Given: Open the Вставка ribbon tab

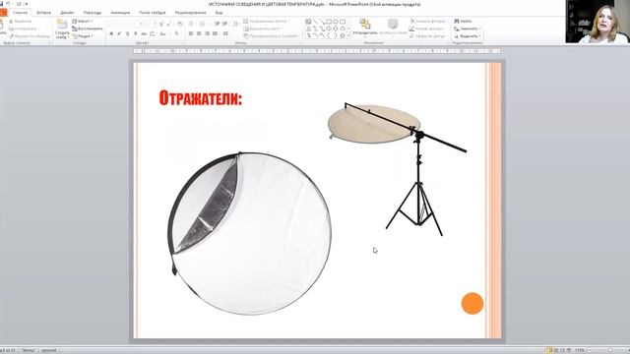Looking at the screenshot, I should click(x=43, y=13).
